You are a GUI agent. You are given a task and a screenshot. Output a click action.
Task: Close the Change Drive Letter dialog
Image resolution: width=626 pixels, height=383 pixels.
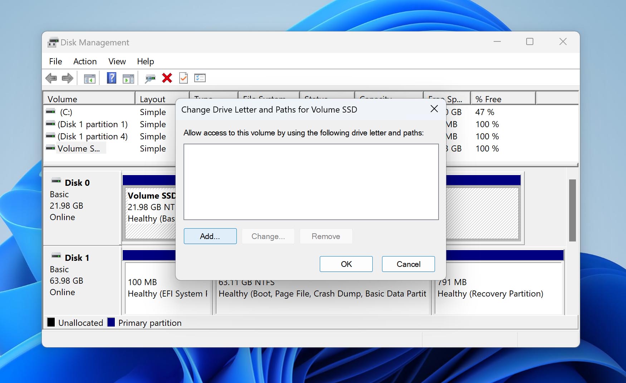(434, 109)
